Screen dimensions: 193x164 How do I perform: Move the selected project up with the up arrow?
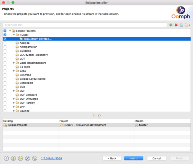[99, 116]
